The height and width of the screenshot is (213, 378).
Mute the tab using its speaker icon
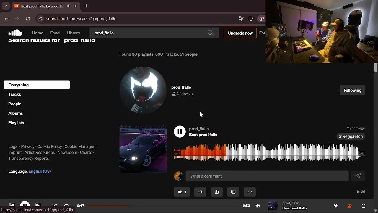pos(69,6)
